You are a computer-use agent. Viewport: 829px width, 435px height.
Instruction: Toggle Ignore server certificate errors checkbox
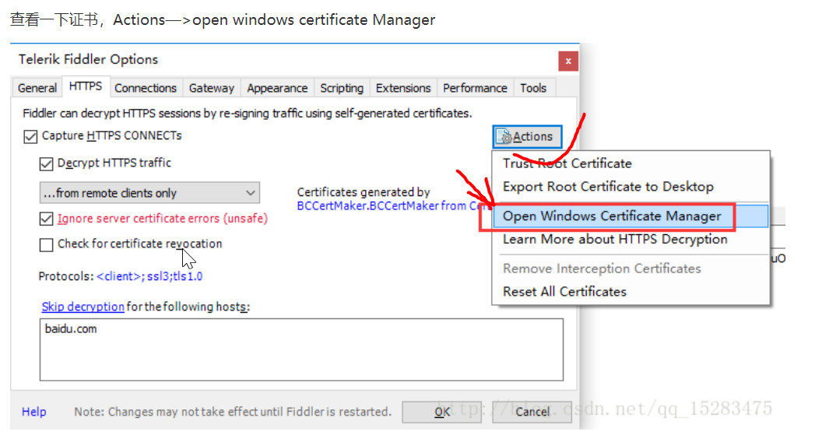coord(46,219)
